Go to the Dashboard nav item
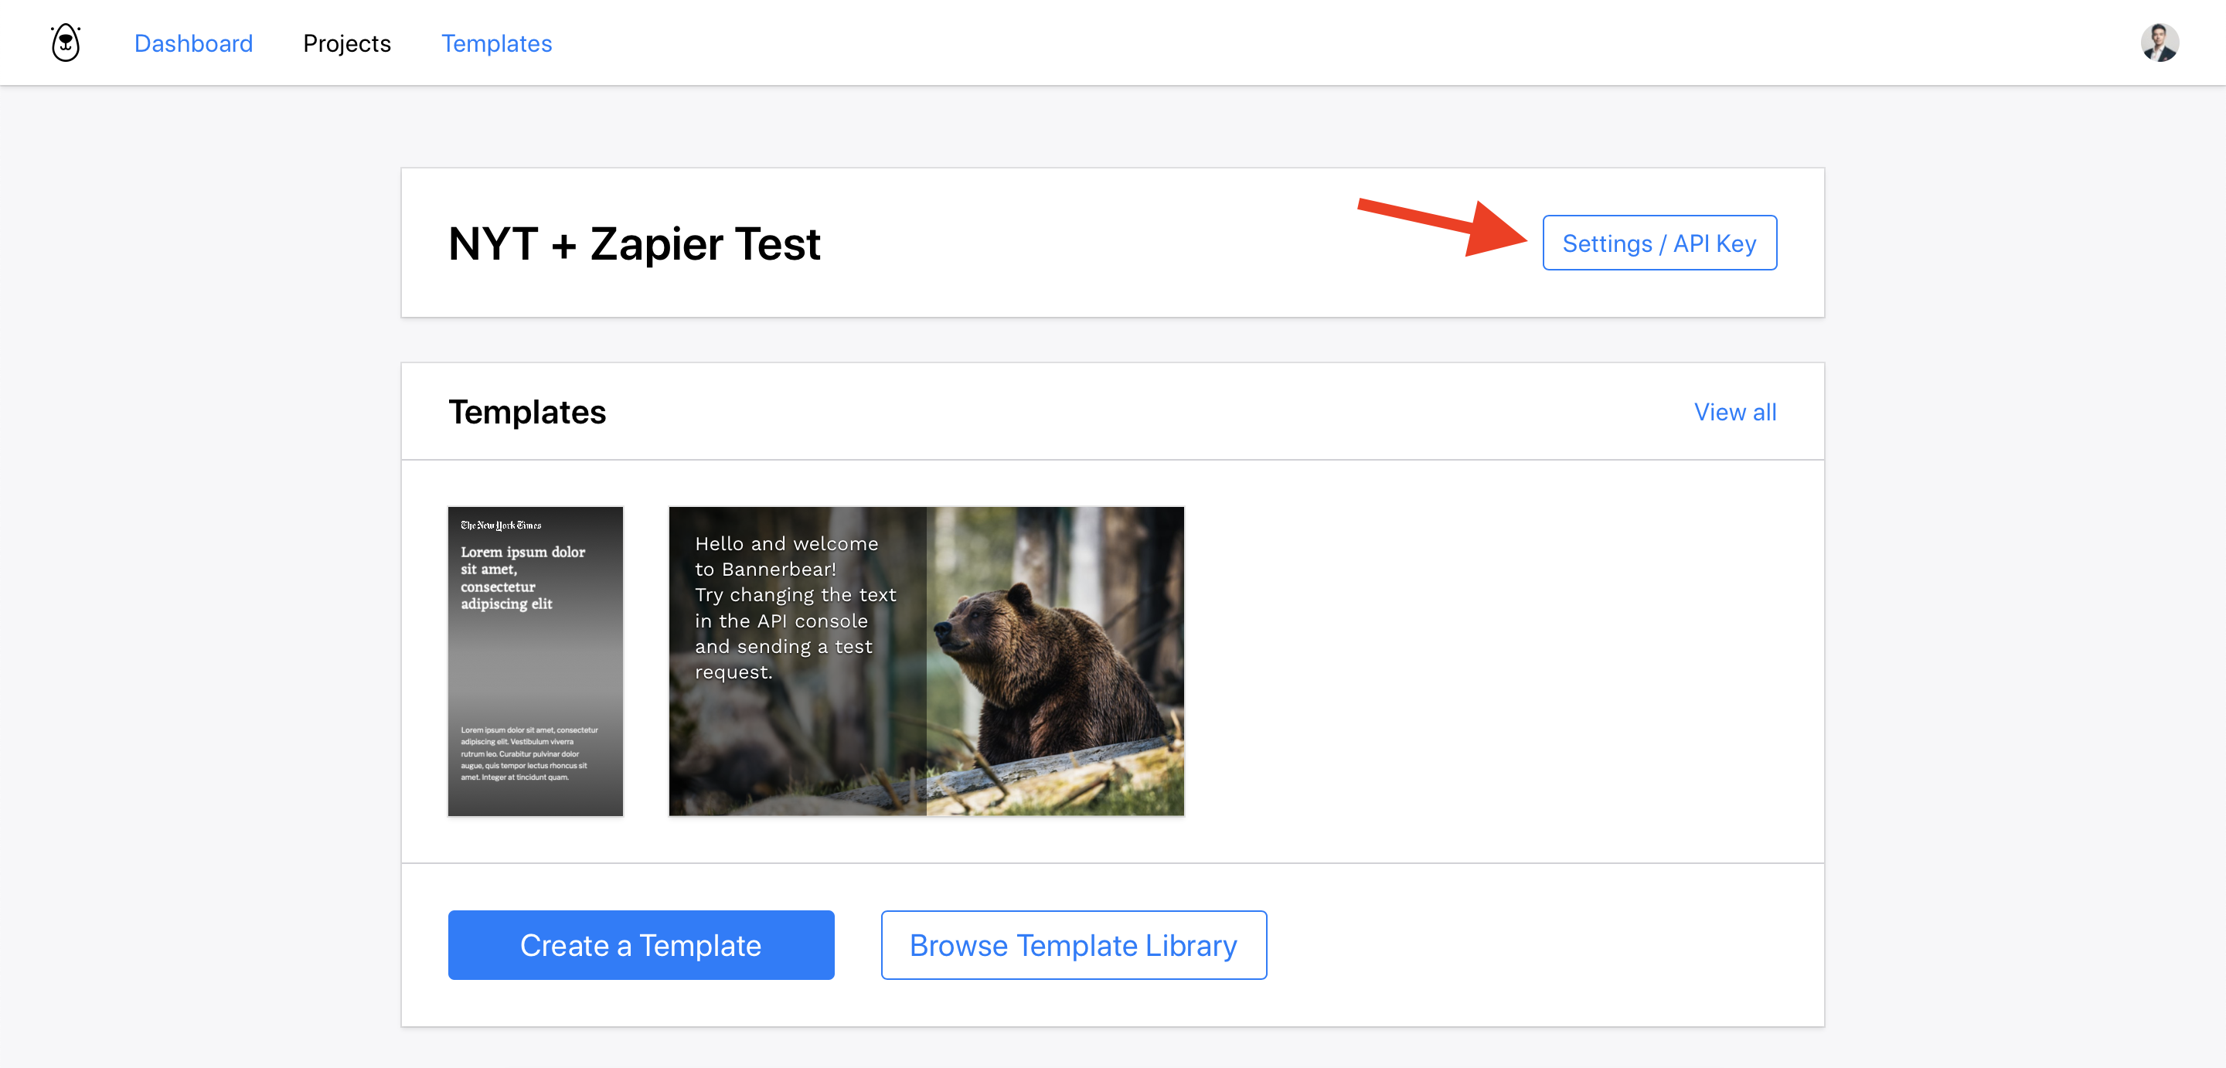 (x=192, y=43)
